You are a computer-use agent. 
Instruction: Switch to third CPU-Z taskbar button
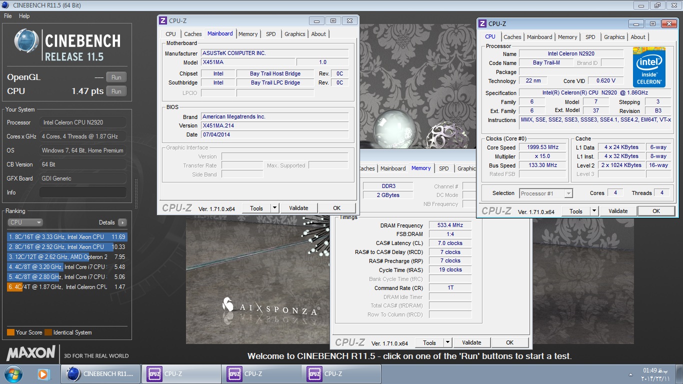tap(341, 373)
